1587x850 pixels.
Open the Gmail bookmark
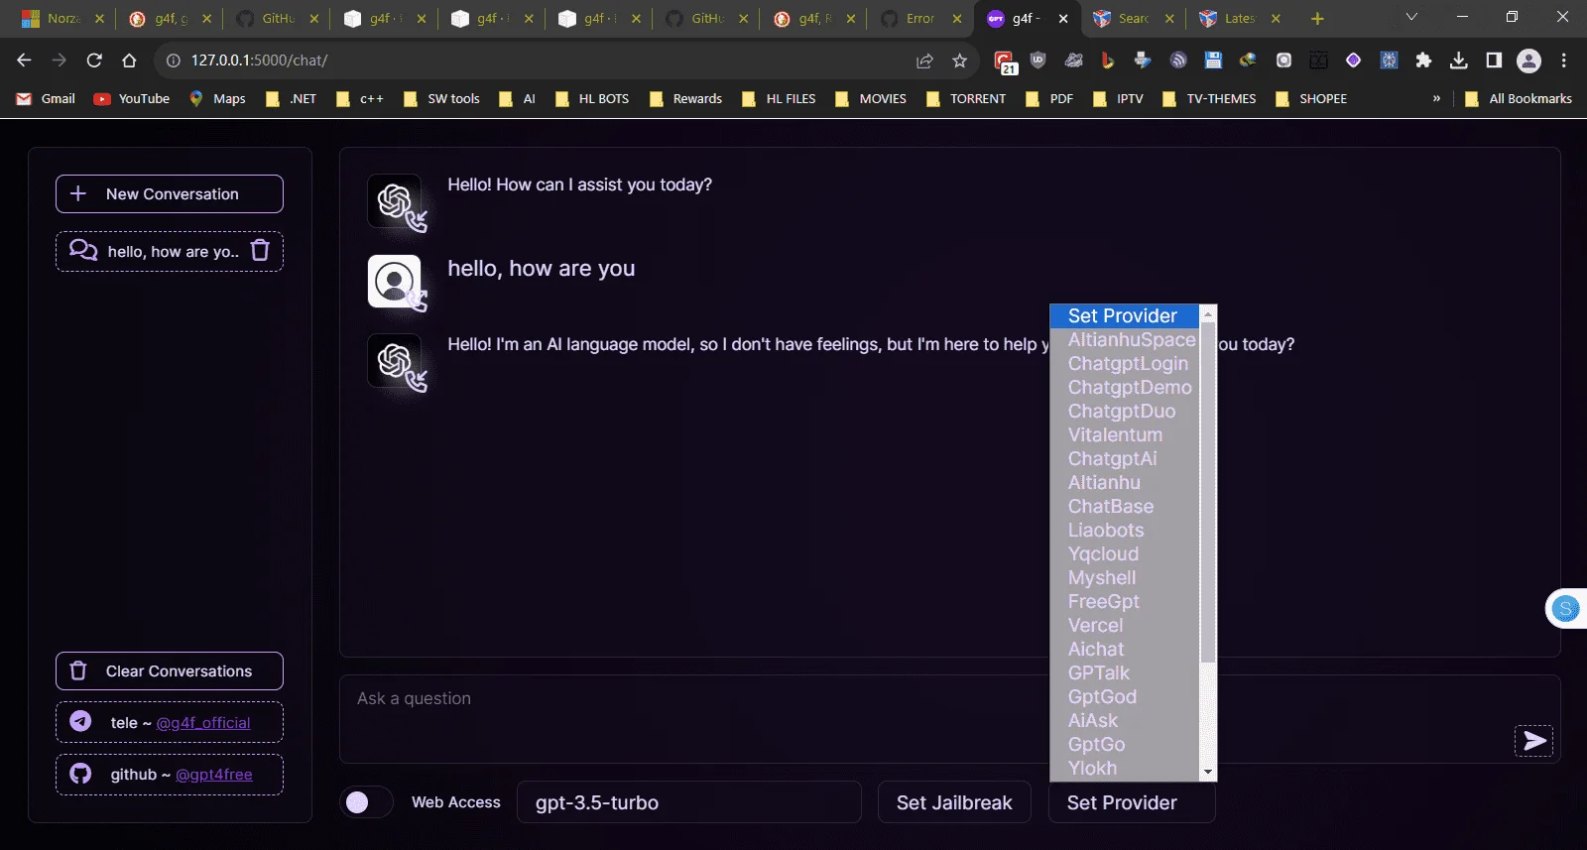(x=46, y=98)
